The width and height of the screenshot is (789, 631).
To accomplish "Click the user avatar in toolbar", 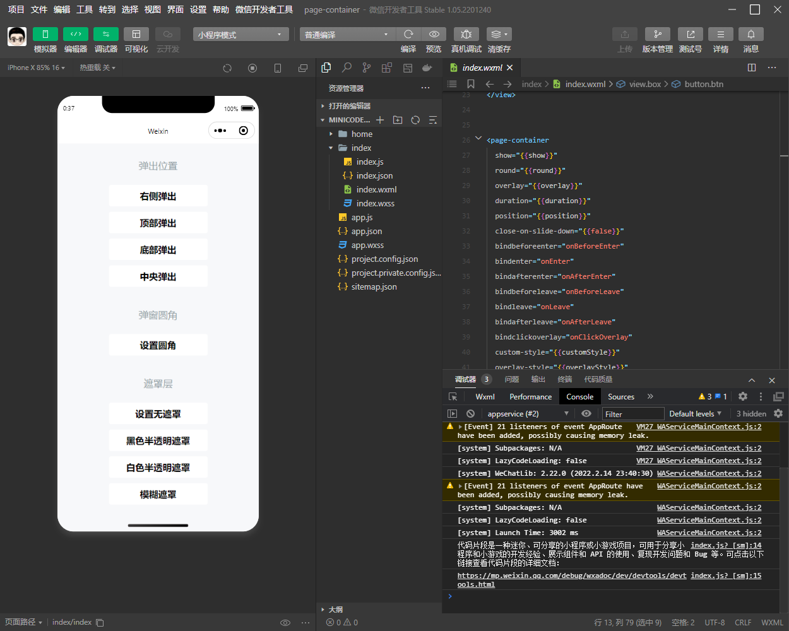I will [17, 37].
